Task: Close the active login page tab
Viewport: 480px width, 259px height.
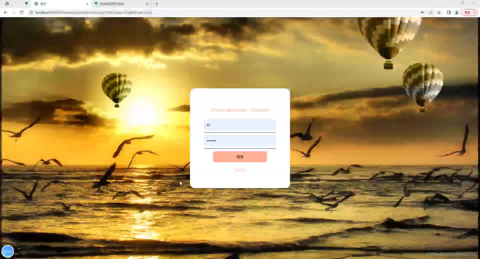Action: click(x=87, y=4)
